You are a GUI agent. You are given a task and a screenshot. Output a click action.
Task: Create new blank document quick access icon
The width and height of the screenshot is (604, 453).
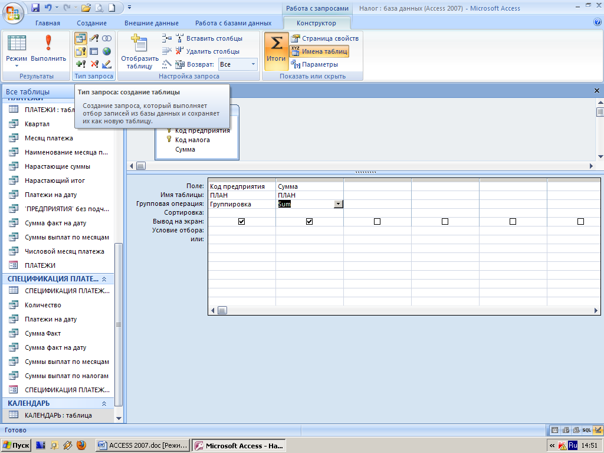[x=111, y=7]
